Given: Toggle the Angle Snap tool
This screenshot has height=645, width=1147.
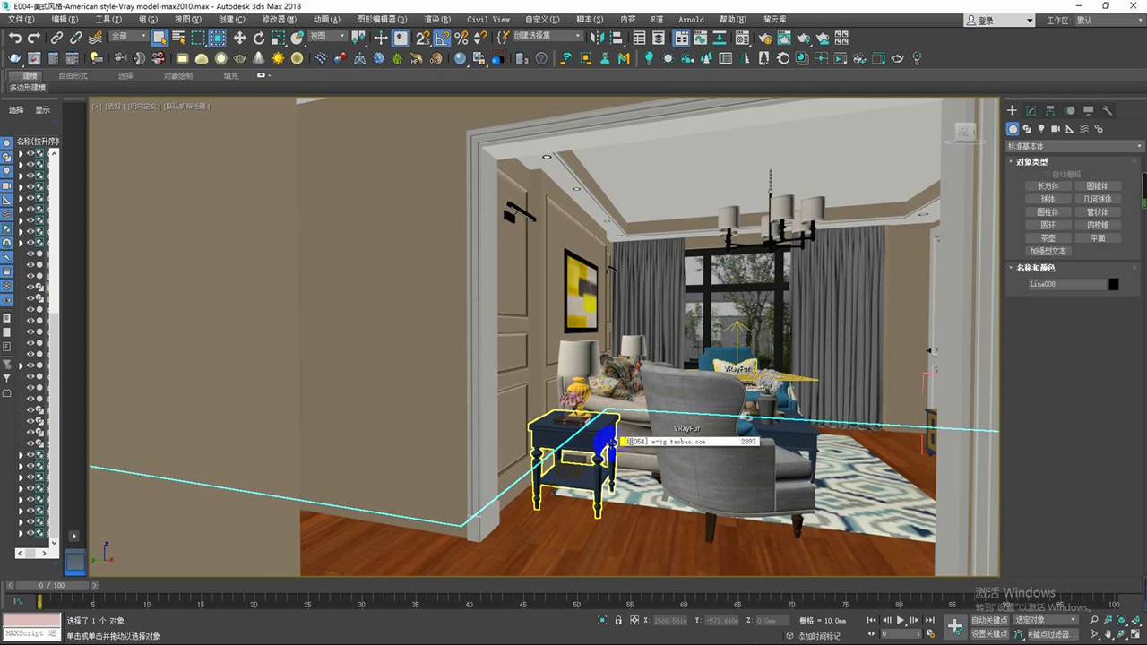Looking at the screenshot, I should point(442,38).
